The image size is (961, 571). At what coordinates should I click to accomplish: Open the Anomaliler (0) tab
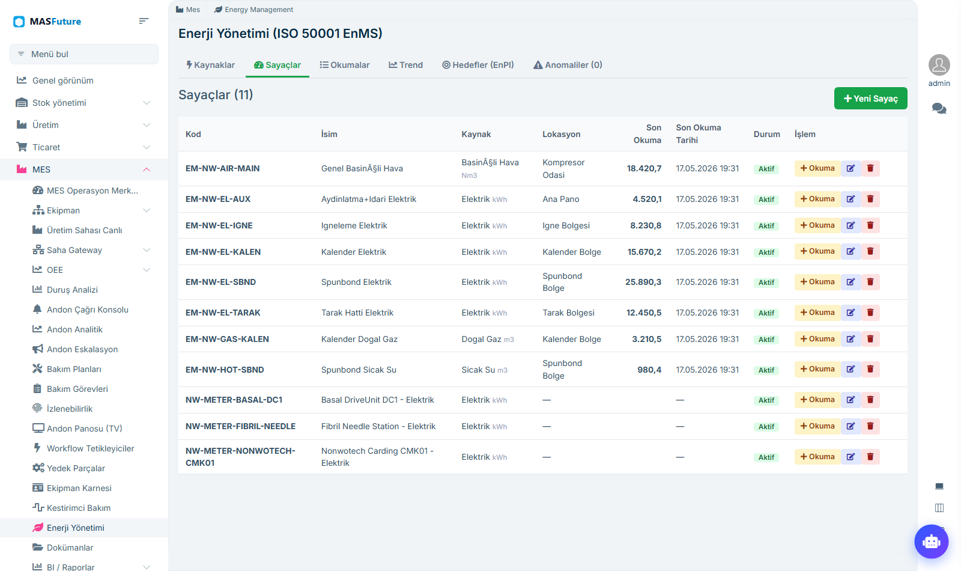[568, 65]
